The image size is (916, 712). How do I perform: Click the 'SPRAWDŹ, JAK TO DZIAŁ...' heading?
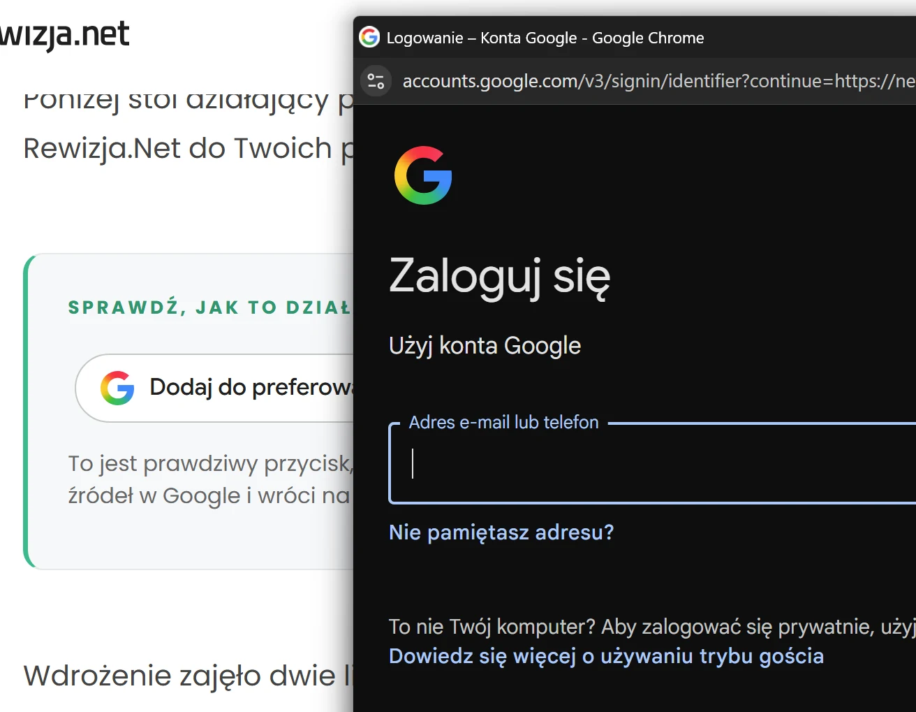[x=209, y=307]
